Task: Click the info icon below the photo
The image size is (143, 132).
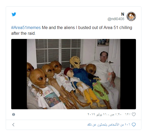Action: [14, 114]
